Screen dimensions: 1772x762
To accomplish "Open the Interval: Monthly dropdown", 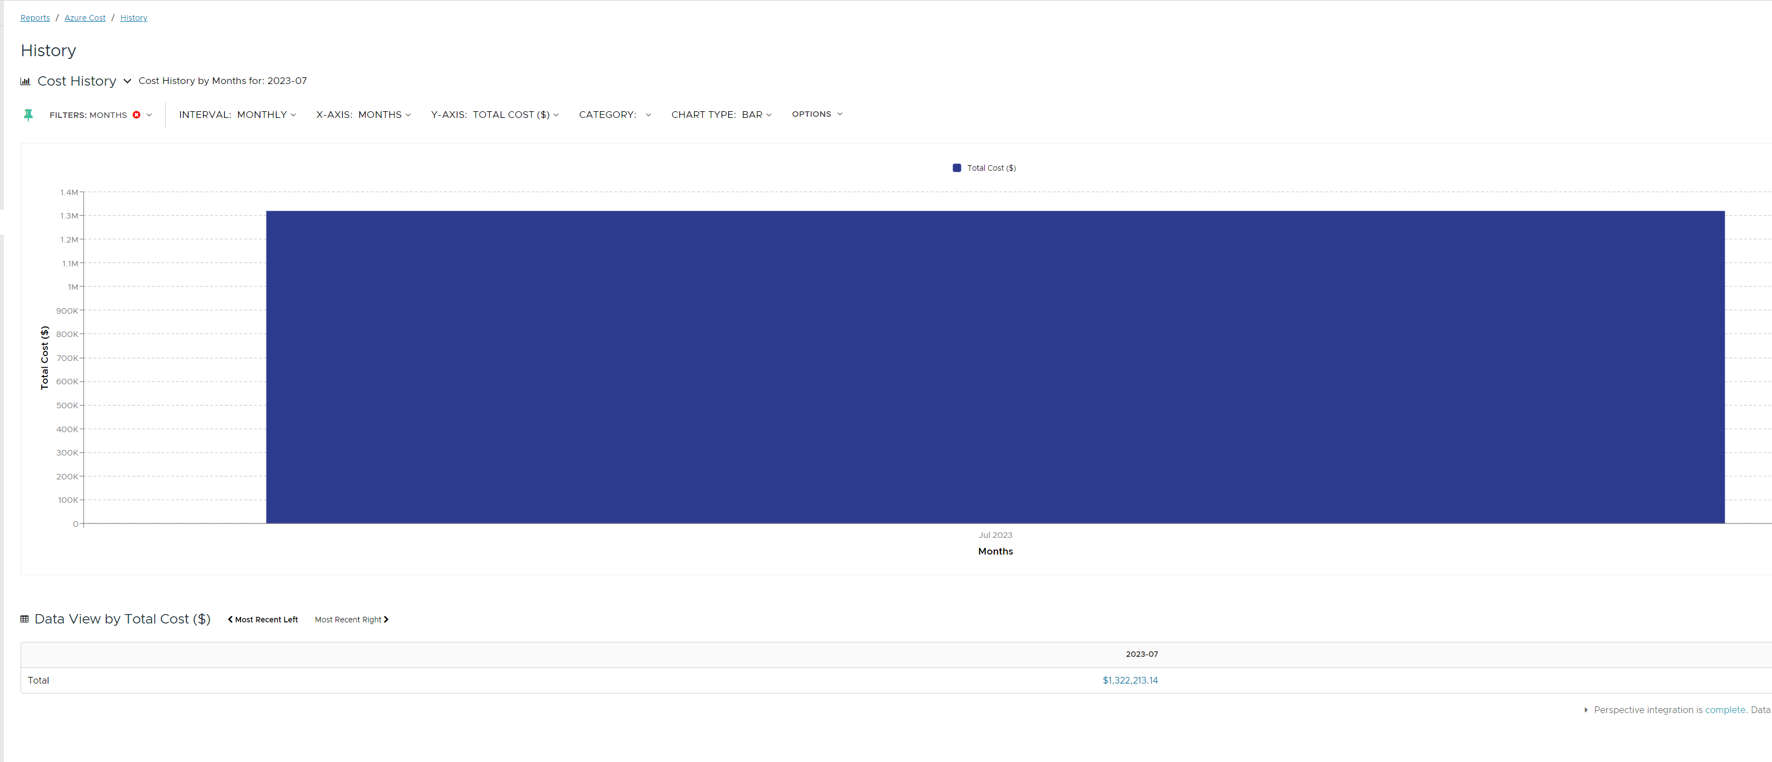I will pyautogui.click(x=238, y=115).
